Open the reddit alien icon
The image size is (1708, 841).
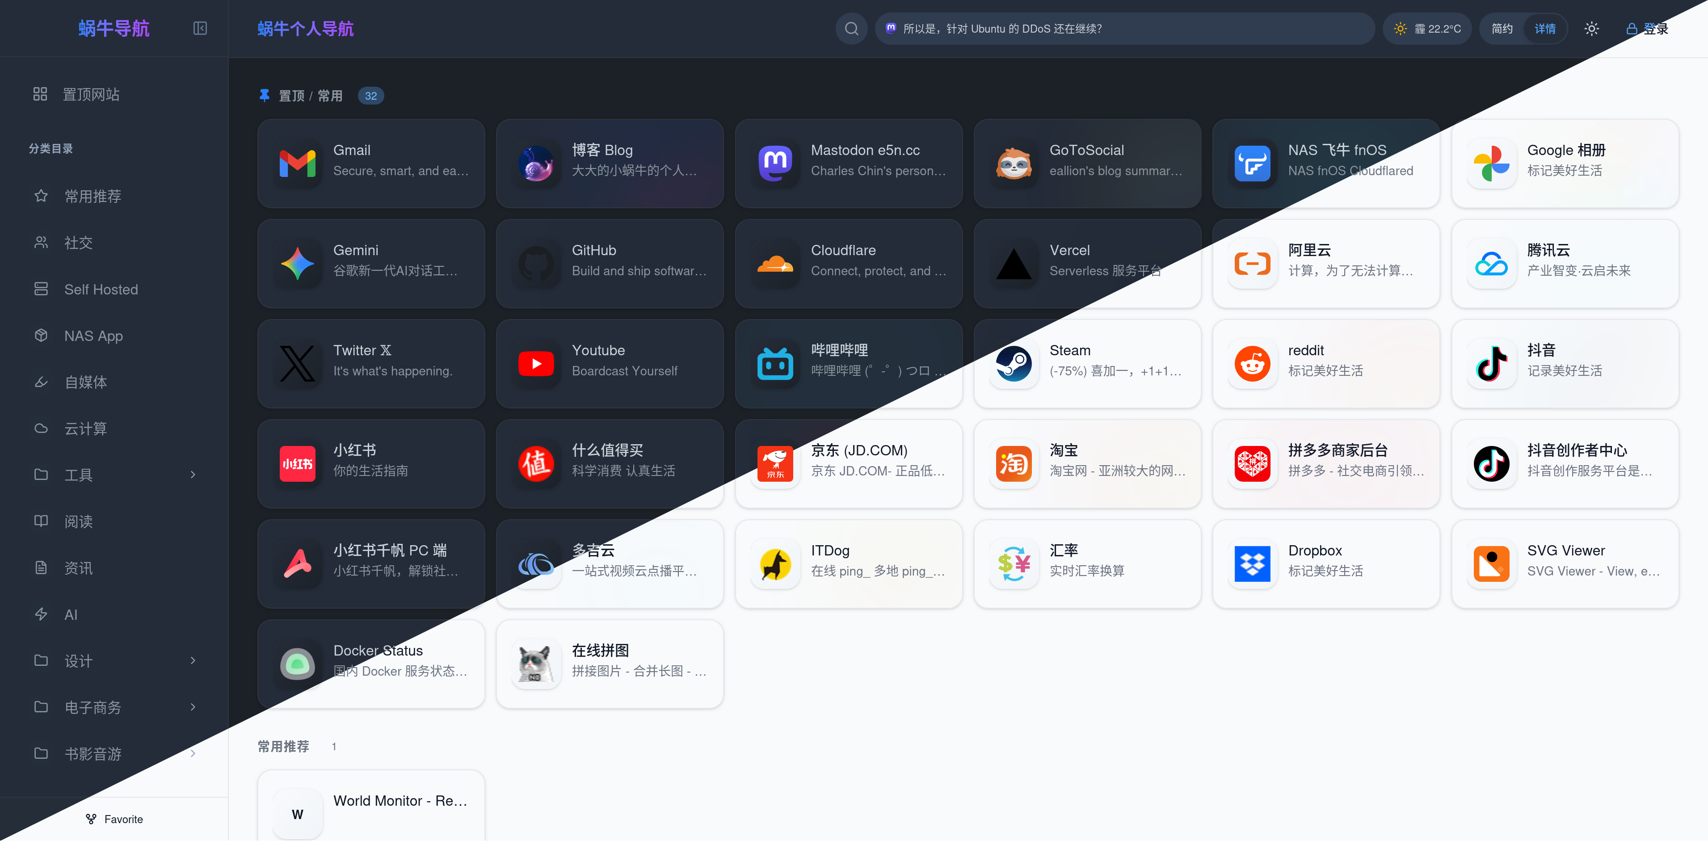(x=1253, y=364)
